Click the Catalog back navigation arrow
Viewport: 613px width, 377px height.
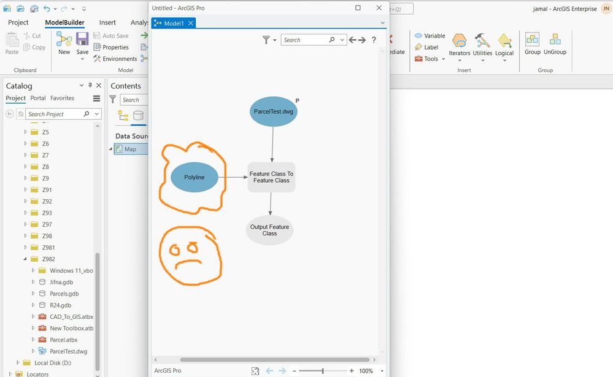coord(9,114)
